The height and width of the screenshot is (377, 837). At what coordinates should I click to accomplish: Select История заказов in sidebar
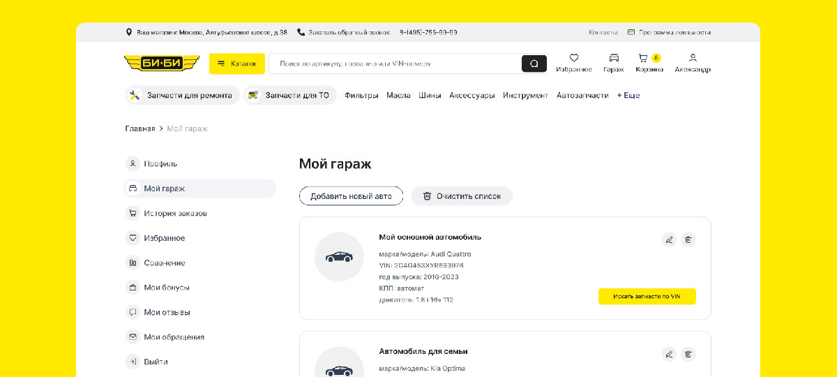click(175, 213)
